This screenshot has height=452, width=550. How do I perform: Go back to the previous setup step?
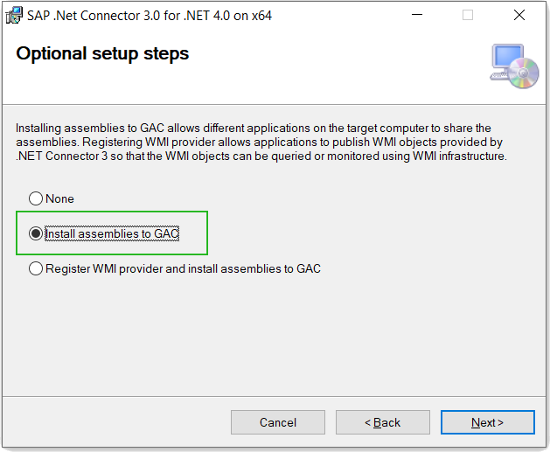pos(383,422)
